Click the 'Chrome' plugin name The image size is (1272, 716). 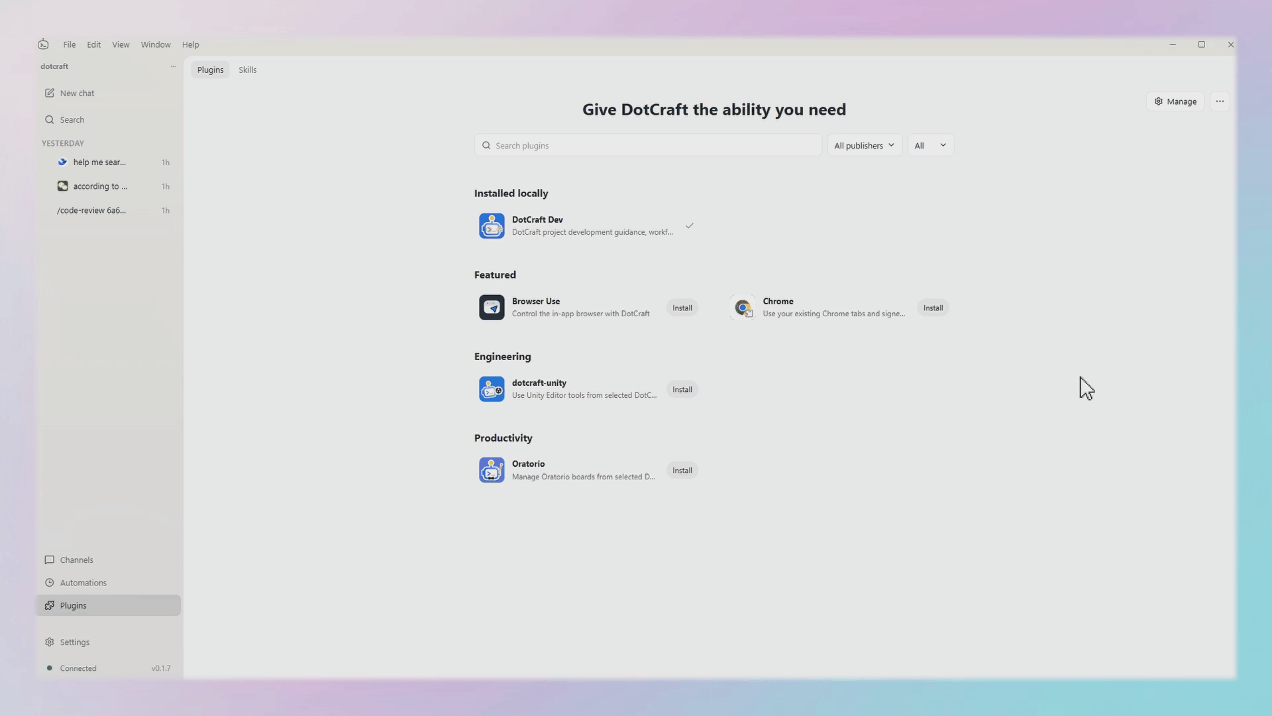click(x=778, y=301)
